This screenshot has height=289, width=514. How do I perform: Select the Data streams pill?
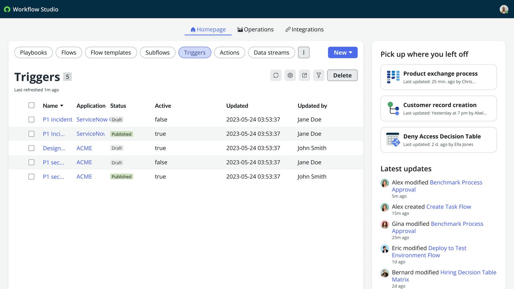(x=271, y=52)
